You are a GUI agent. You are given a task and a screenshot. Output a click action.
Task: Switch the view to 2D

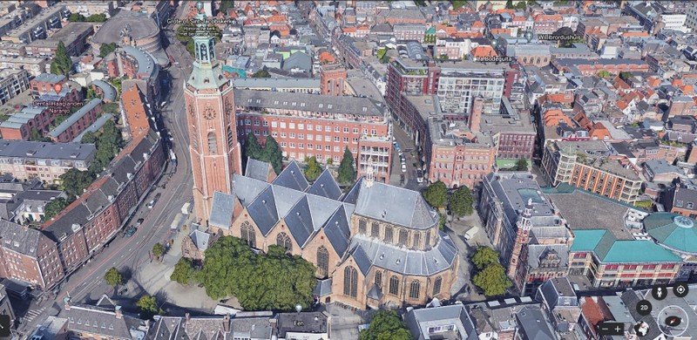click(644, 308)
